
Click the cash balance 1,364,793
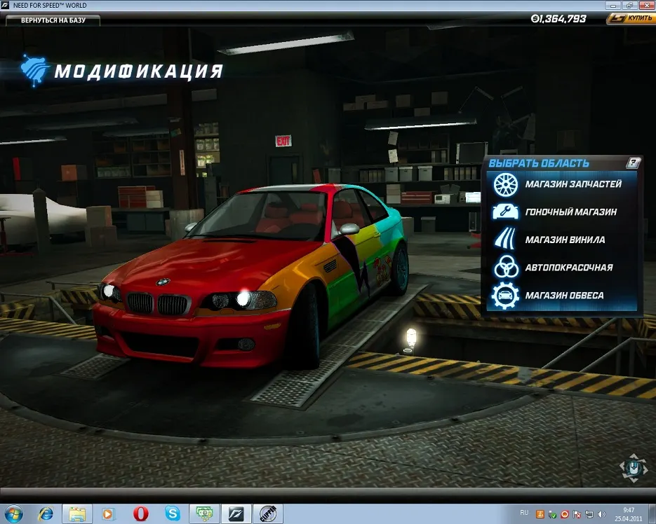pos(558,18)
